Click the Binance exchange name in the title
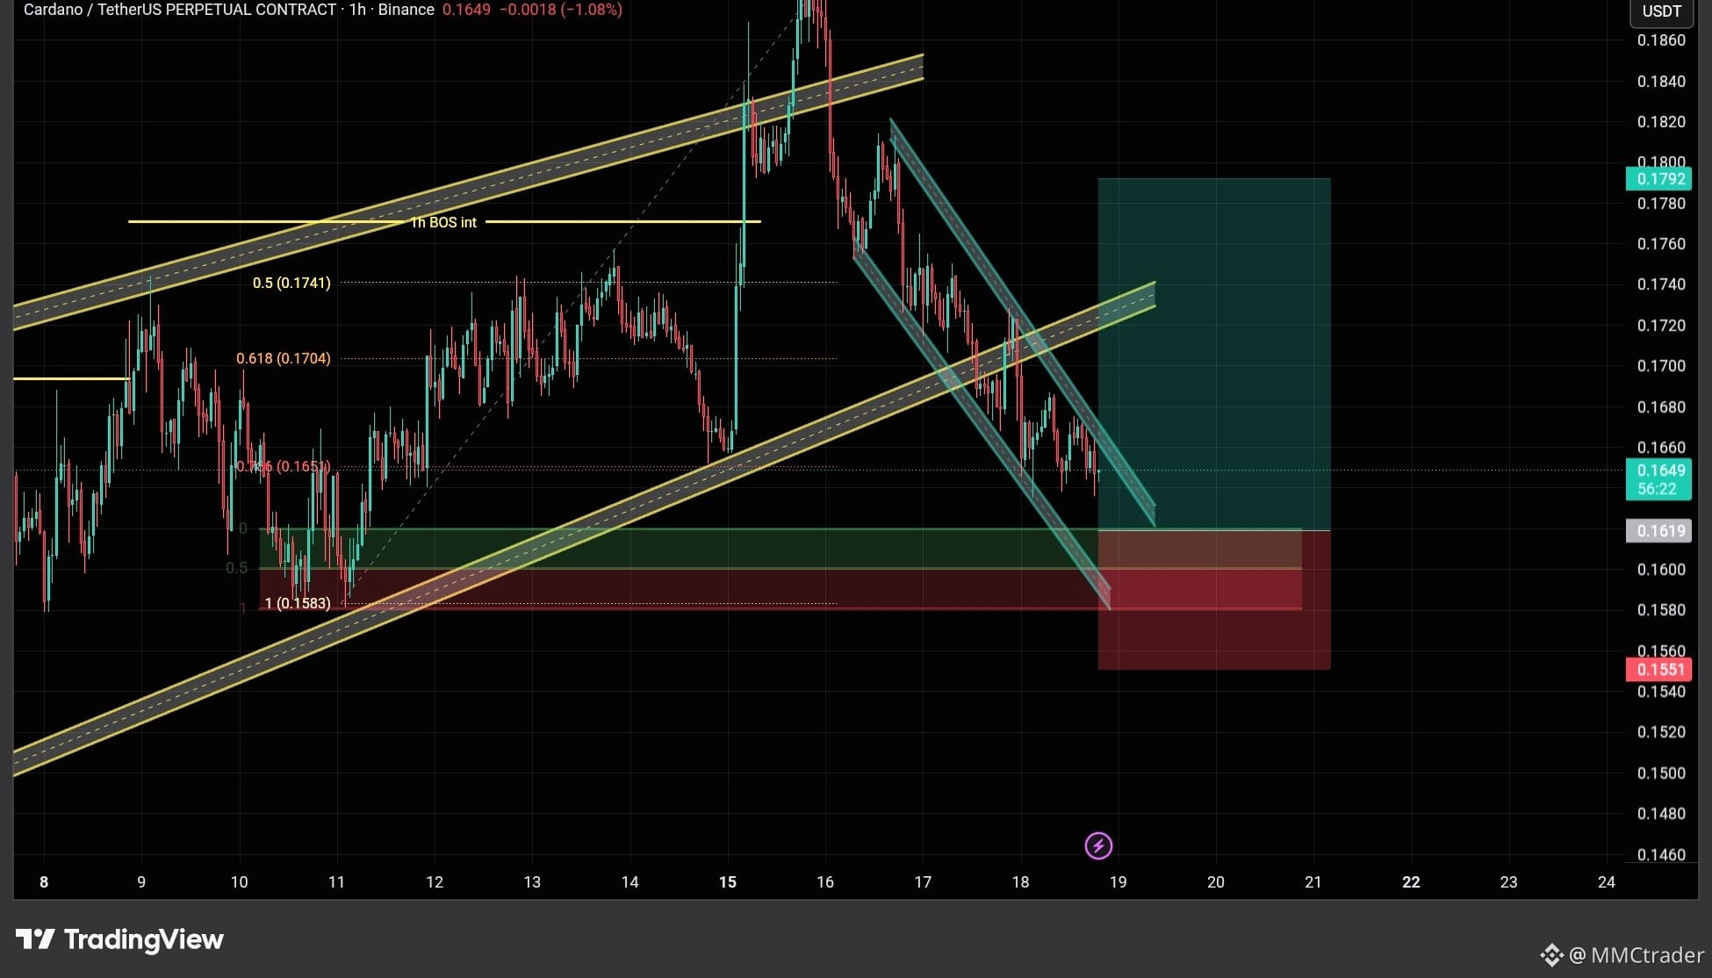The height and width of the screenshot is (978, 1712). click(406, 10)
